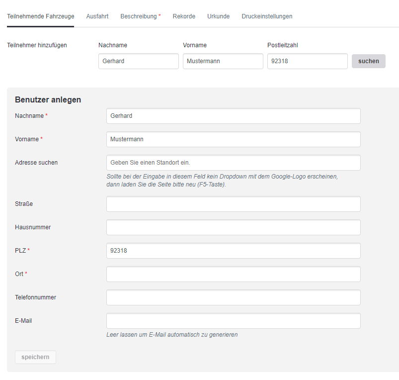This screenshot has width=399, height=380.
Task: Click the Postleitzahl search field
Action: (x=308, y=61)
